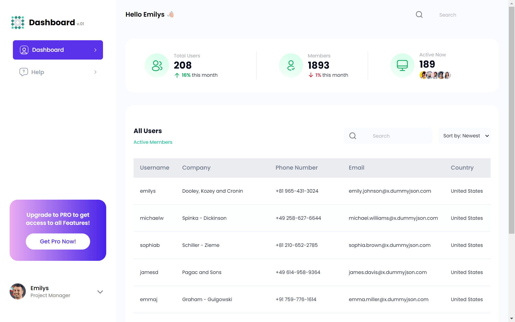Click the Dashboard logo icon

click(18, 23)
